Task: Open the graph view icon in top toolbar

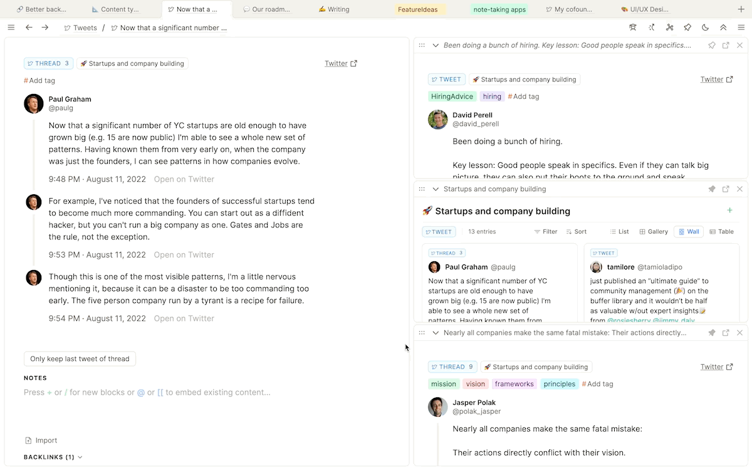Action: (669, 28)
